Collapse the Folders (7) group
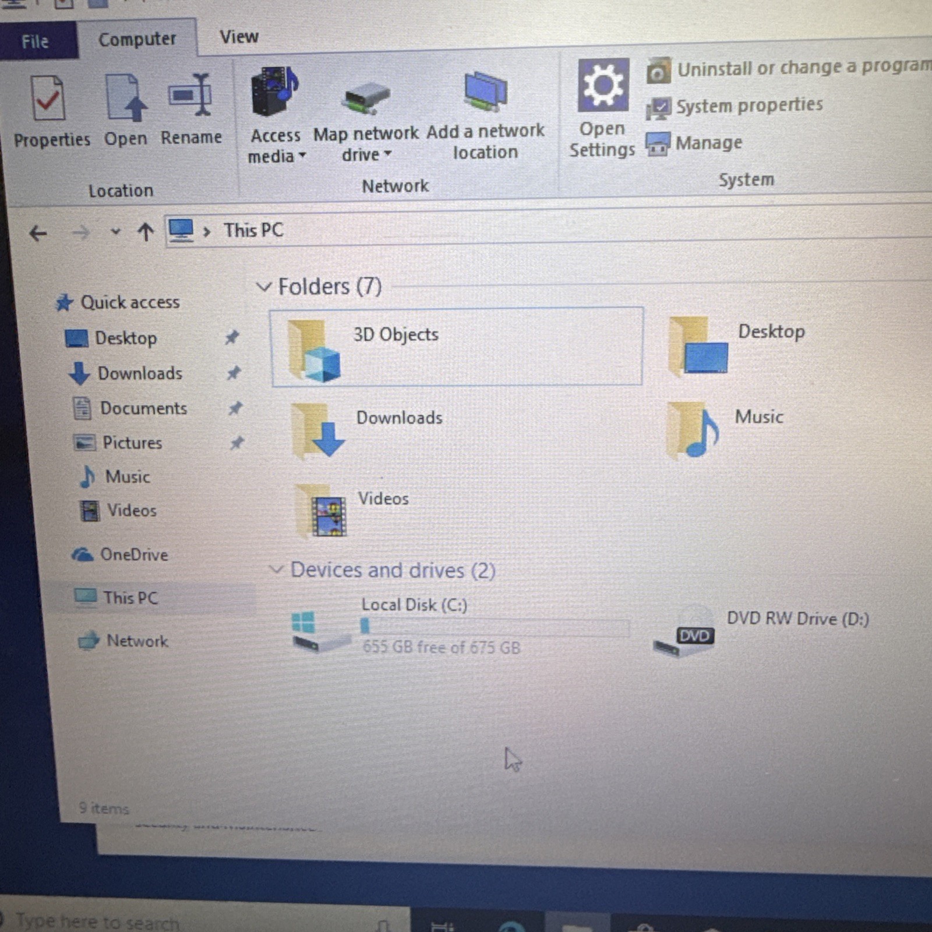The height and width of the screenshot is (932, 932). (264, 287)
